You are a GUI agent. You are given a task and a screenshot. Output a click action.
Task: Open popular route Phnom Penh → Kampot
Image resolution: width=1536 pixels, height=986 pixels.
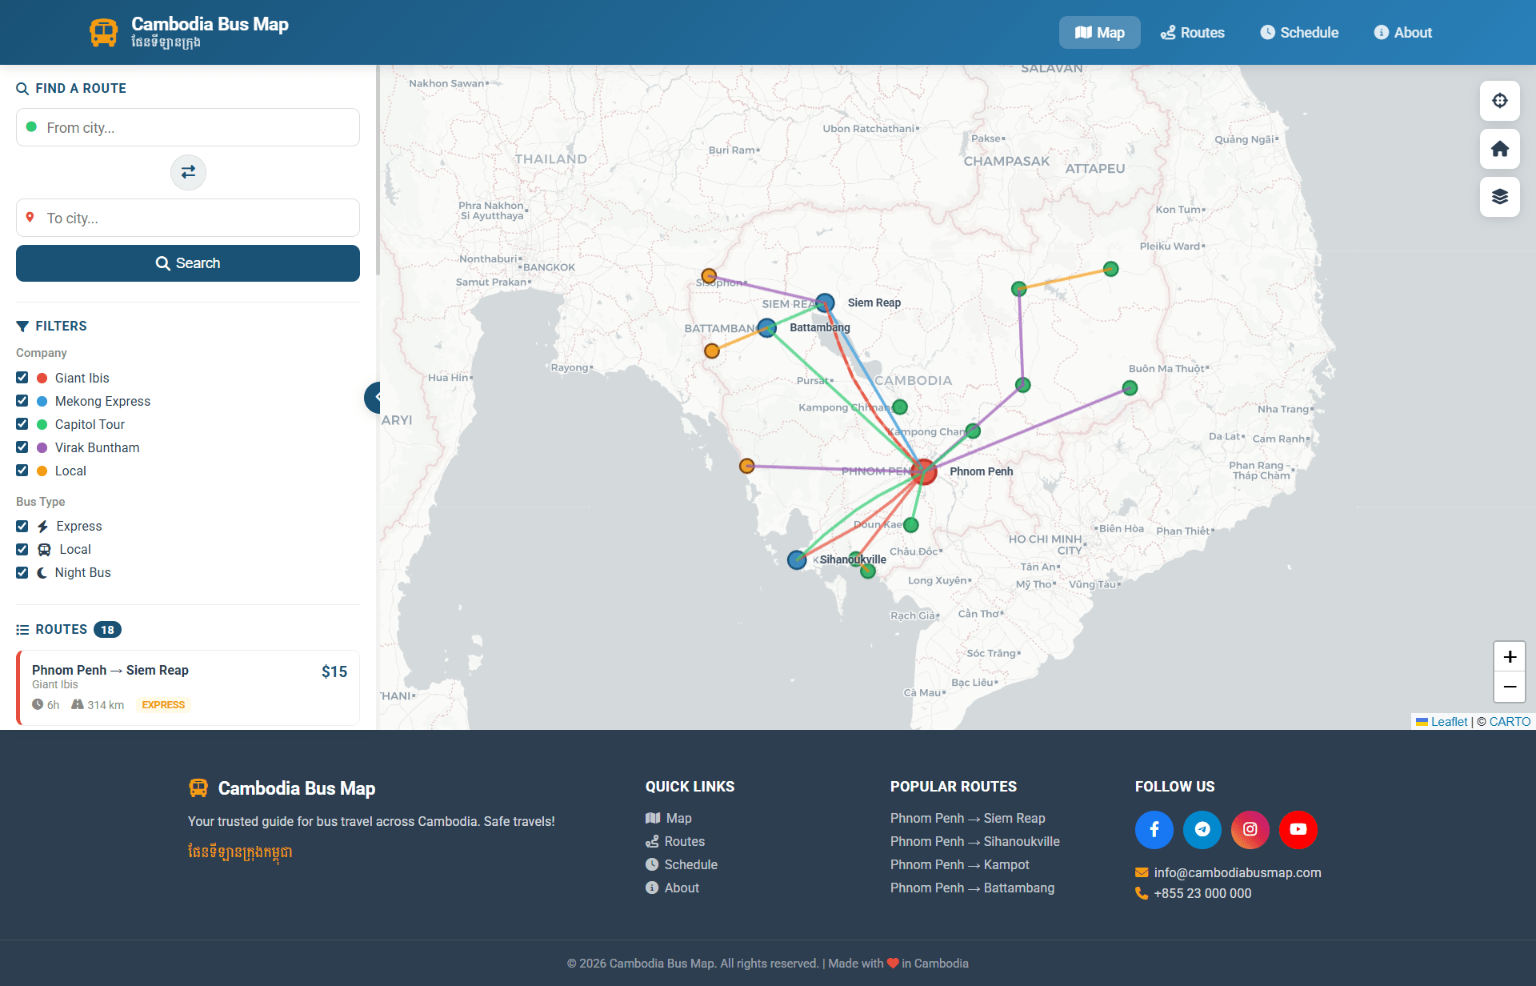coord(960,864)
